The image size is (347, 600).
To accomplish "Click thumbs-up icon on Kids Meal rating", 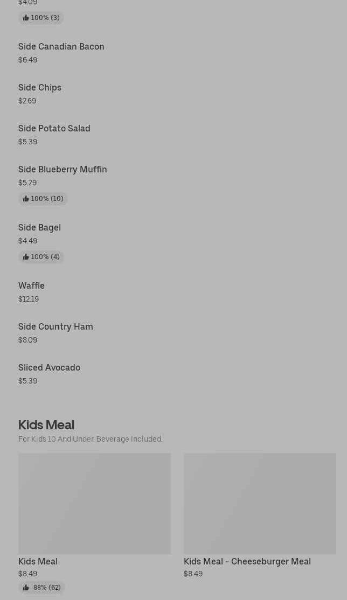I will 26,588.
